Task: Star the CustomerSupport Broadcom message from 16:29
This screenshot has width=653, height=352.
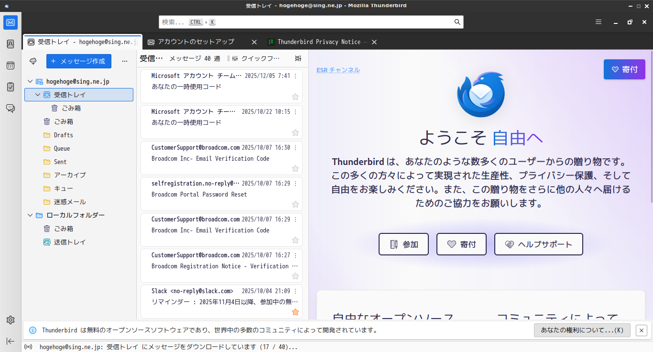Action: pos(295,240)
